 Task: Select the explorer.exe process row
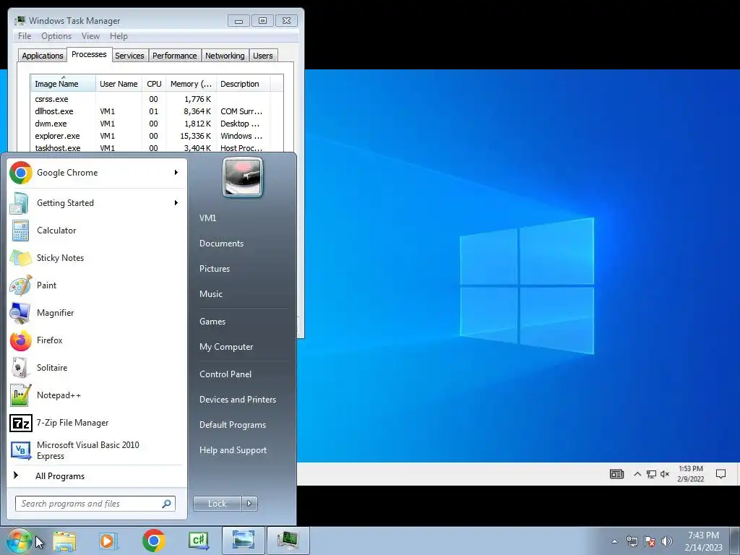[150, 136]
